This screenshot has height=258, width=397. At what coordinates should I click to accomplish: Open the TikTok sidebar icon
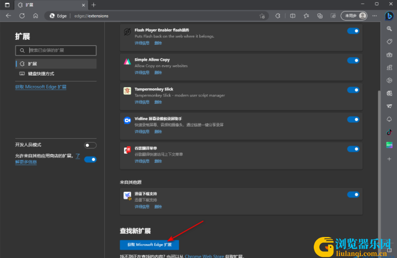coord(389,132)
